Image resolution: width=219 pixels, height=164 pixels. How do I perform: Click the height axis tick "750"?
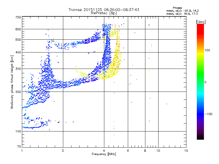(x=18, y=17)
